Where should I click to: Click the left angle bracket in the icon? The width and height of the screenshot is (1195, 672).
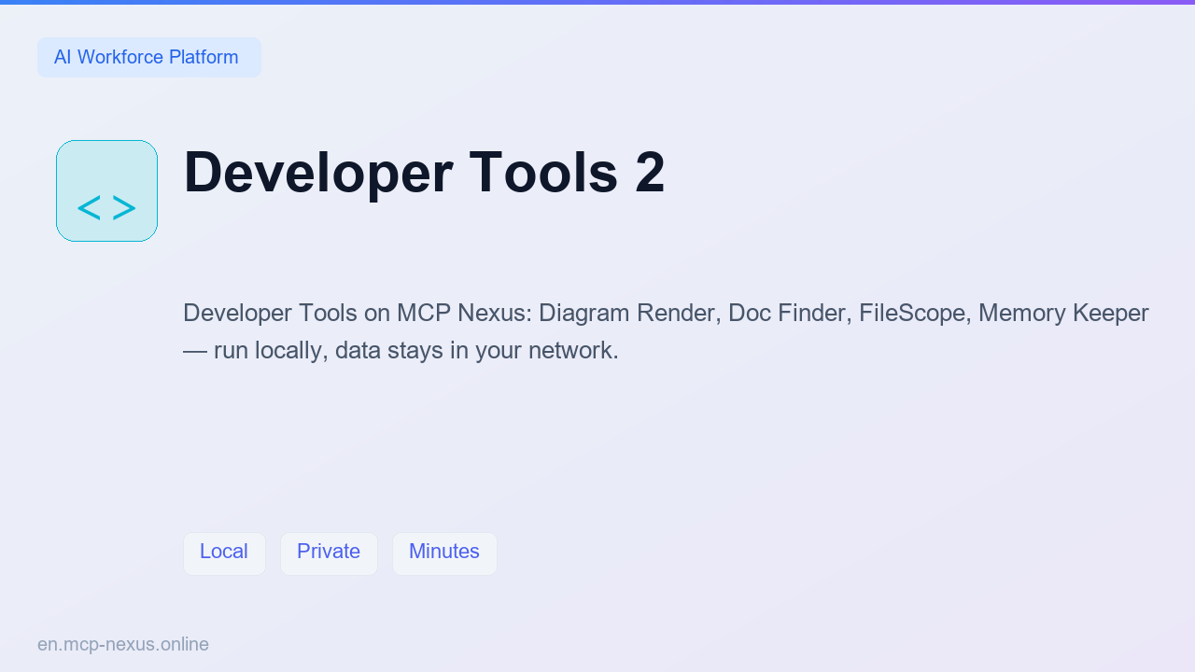(89, 208)
